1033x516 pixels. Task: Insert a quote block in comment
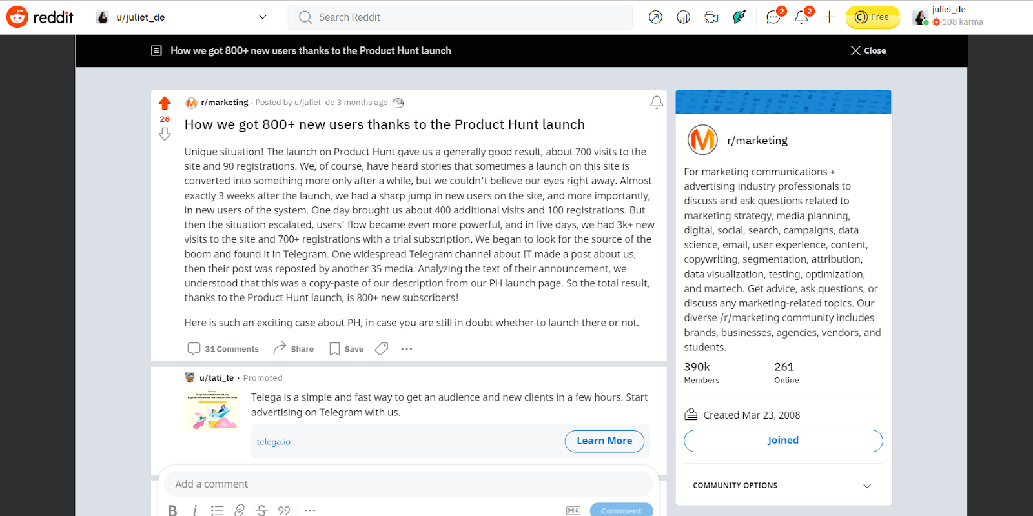point(284,510)
